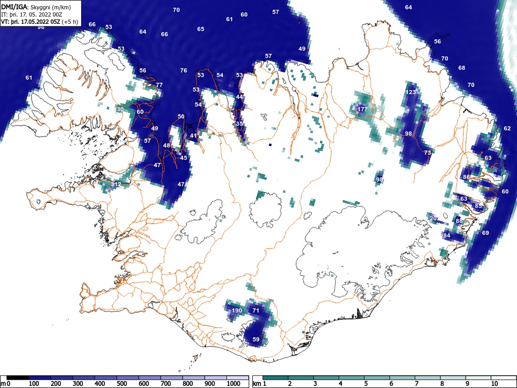Click the '20' visibility value in the east
Screen dimensions: 517x388
click(434, 218)
